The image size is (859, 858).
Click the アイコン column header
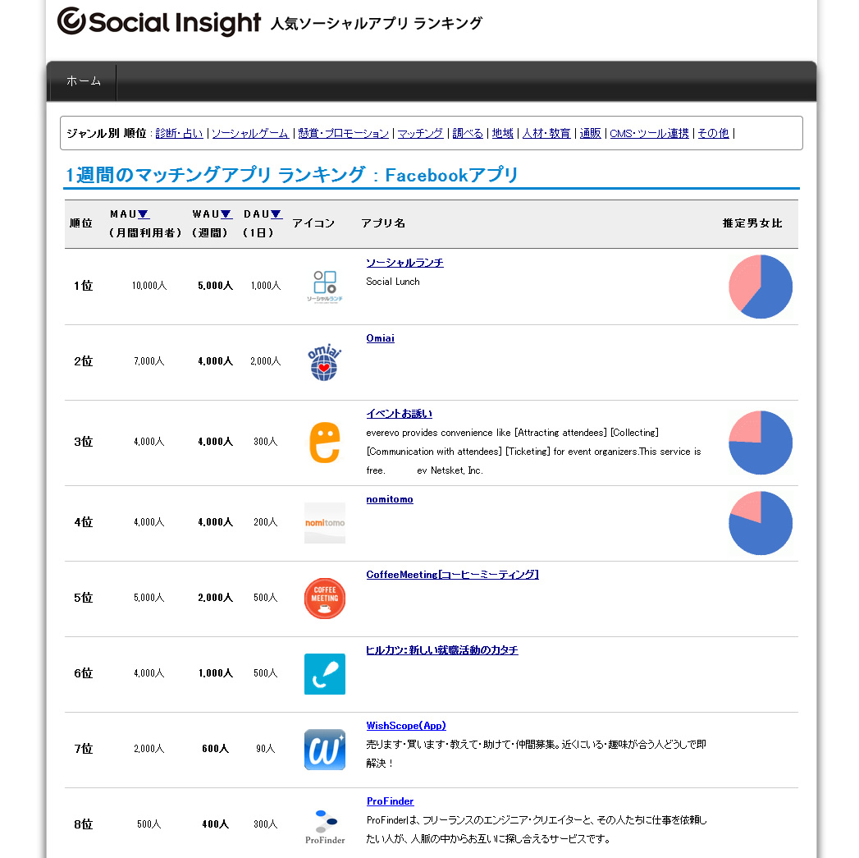pyautogui.click(x=313, y=223)
